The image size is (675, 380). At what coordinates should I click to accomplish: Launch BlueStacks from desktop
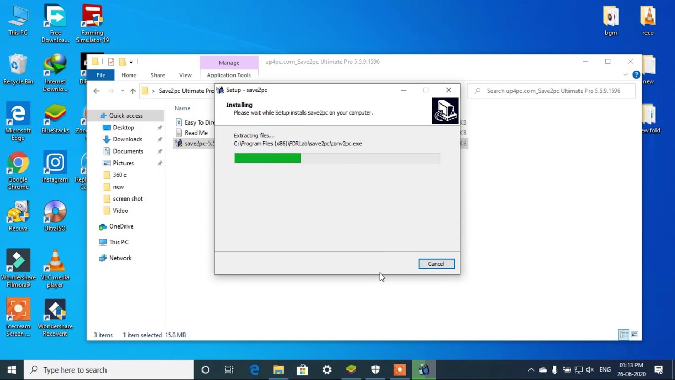55,118
